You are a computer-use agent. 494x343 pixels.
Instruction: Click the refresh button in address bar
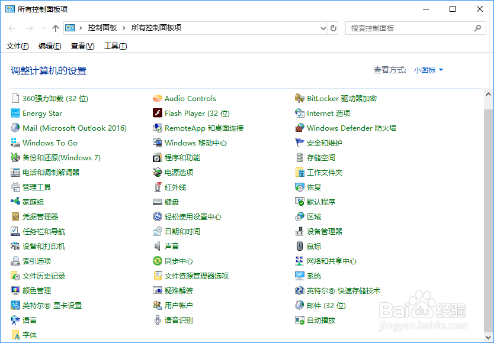pos(333,28)
